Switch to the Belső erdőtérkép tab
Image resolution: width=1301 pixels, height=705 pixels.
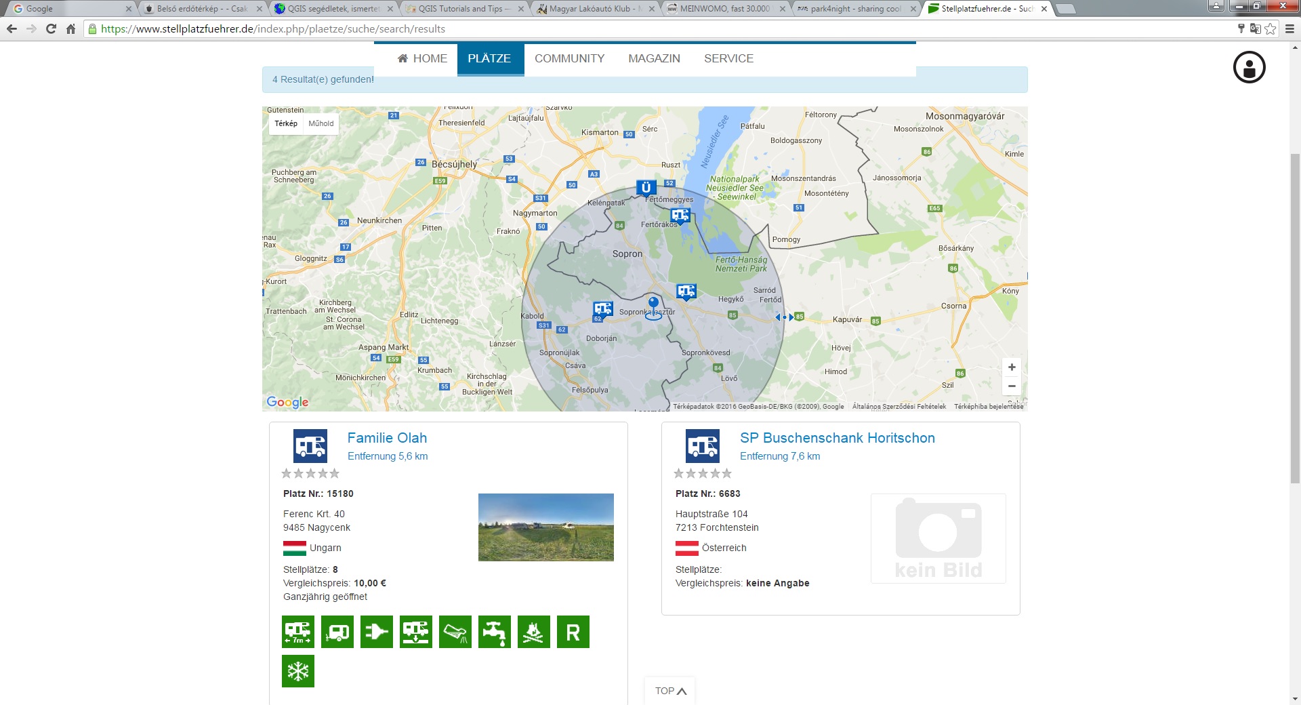click(x=201, y=9)
